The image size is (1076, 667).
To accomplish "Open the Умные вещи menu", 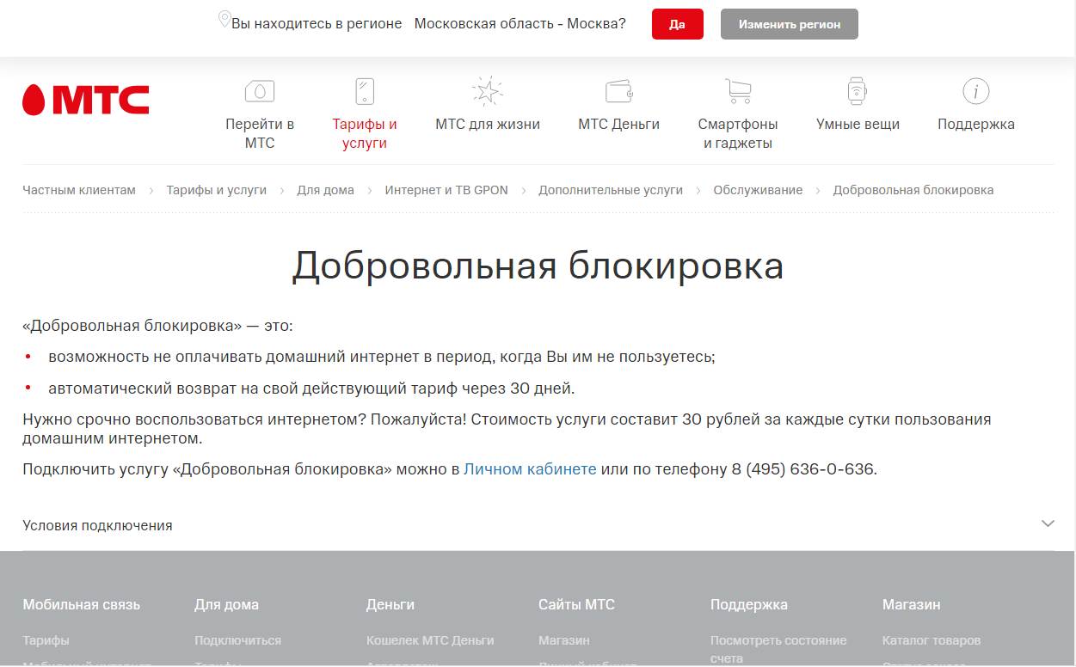I will click(x=858, y=124).
